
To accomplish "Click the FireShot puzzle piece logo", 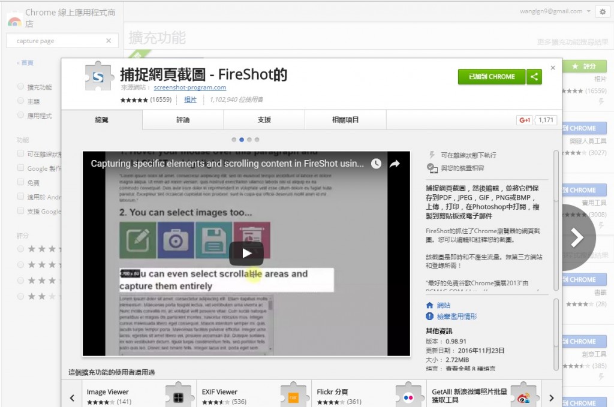I will (x=100, y=76).
